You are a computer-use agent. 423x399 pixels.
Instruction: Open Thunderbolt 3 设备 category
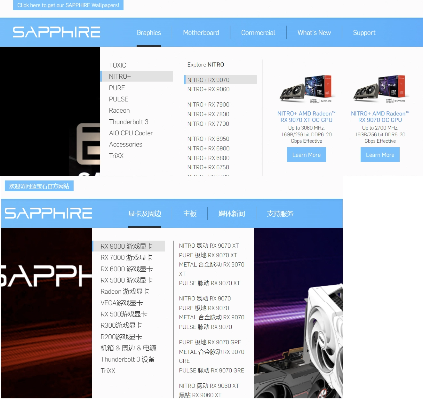pyautogui.click(x=128, y=359)
